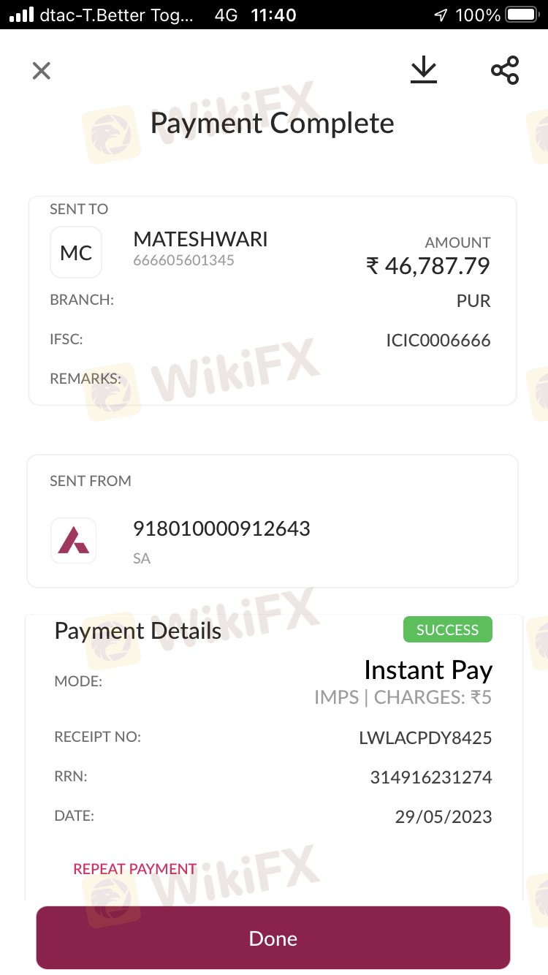This screenshot has height=975, width=548.
Task: Tap the MC recipient avatar
Action: click(x=76, y=253)
